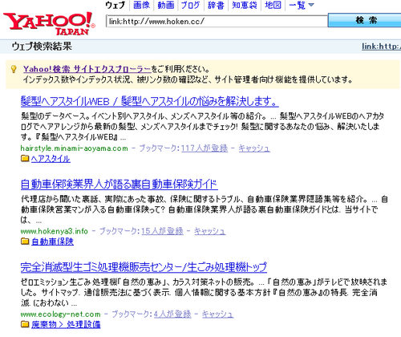Click the lightbulb tip icon

14,69
